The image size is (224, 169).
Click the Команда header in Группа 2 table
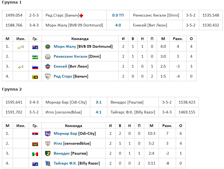coord(73,126)
